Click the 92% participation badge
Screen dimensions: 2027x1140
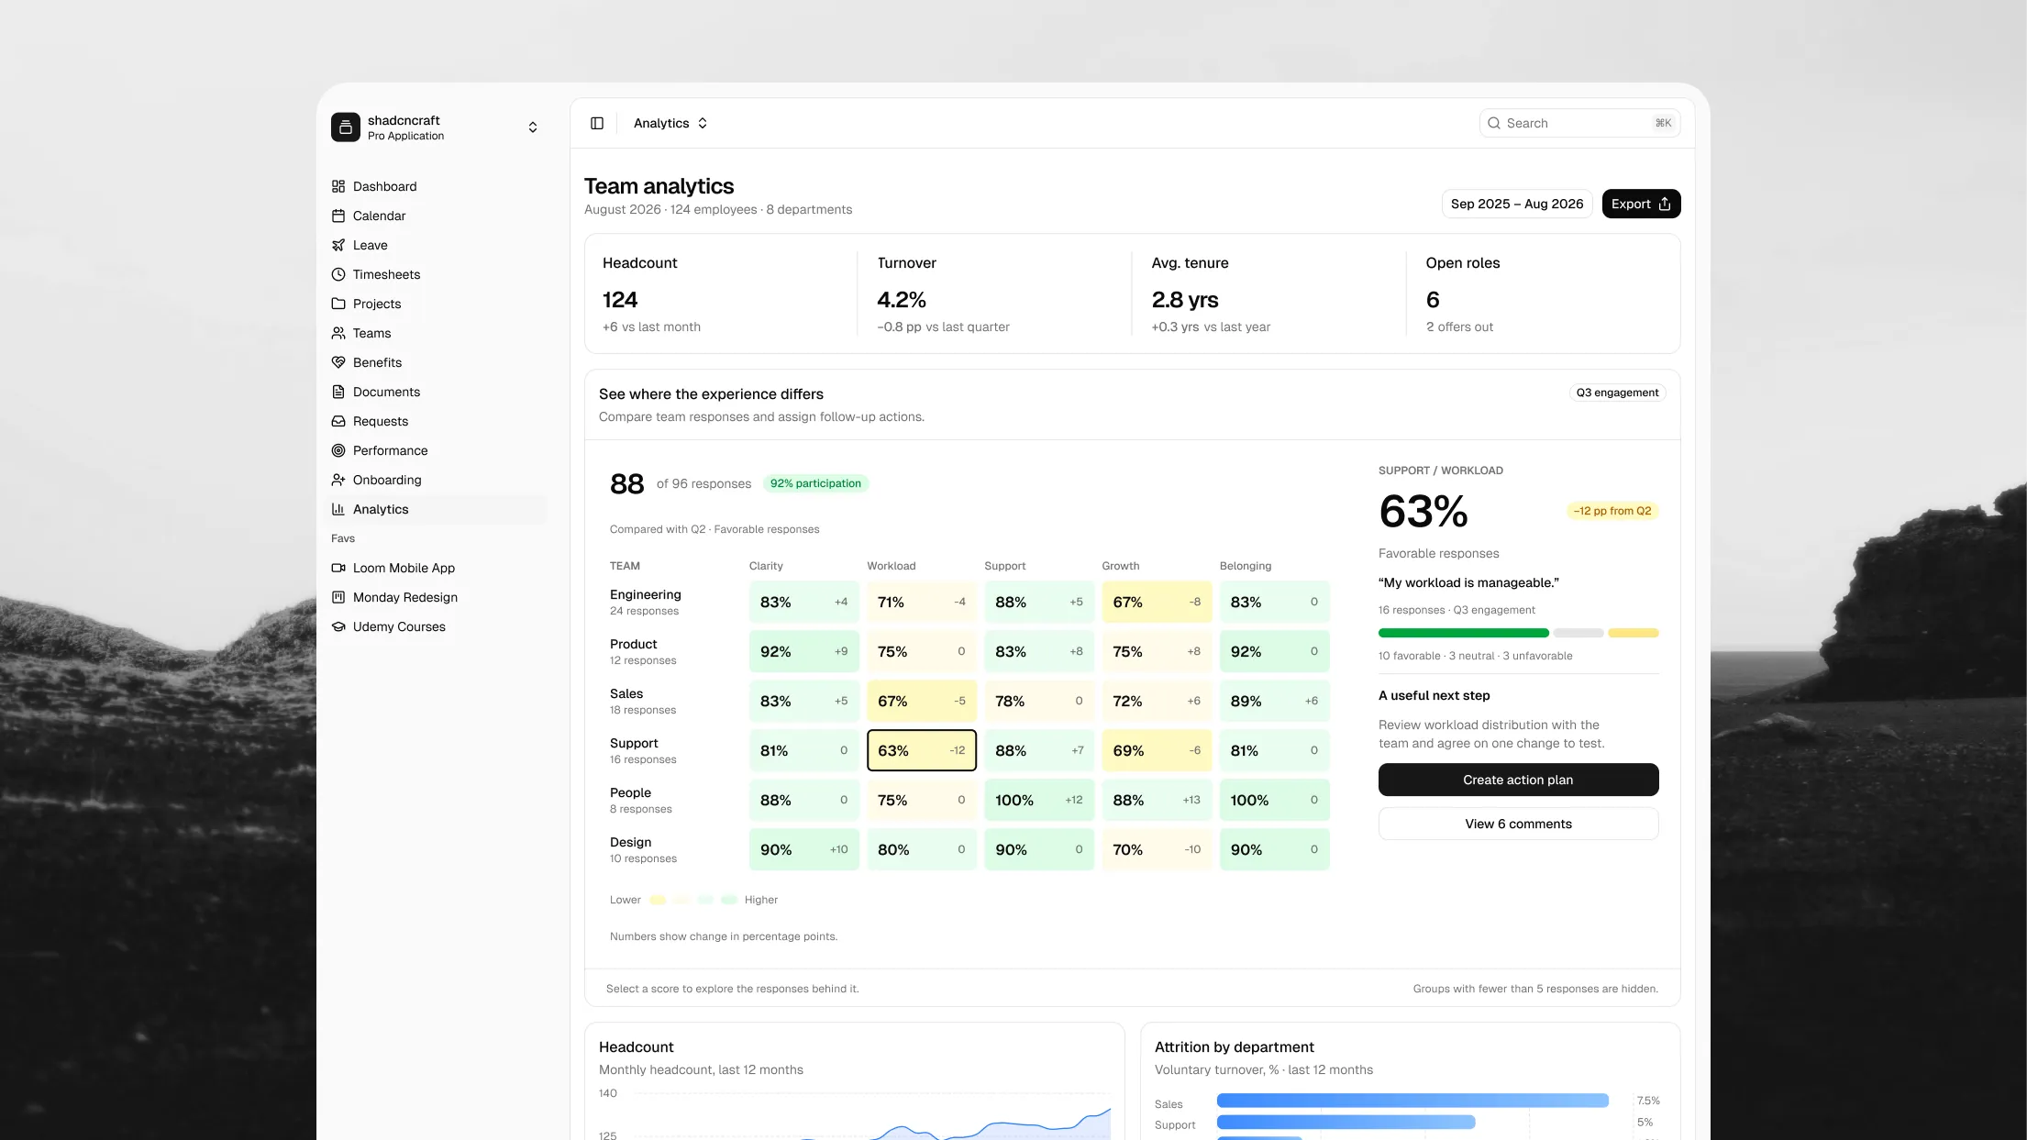(x=815, y=483)
